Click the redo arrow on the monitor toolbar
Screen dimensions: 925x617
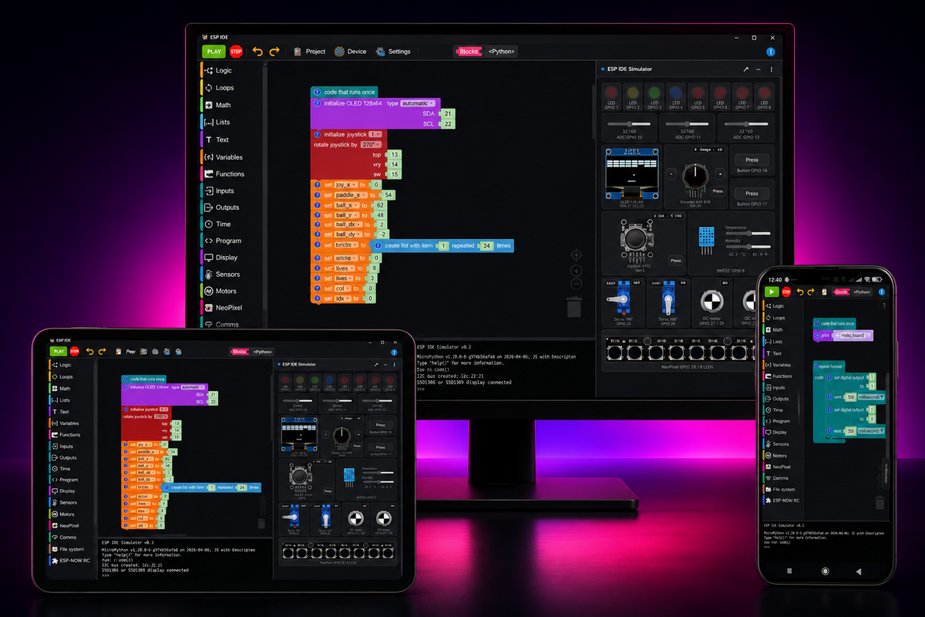274,52
